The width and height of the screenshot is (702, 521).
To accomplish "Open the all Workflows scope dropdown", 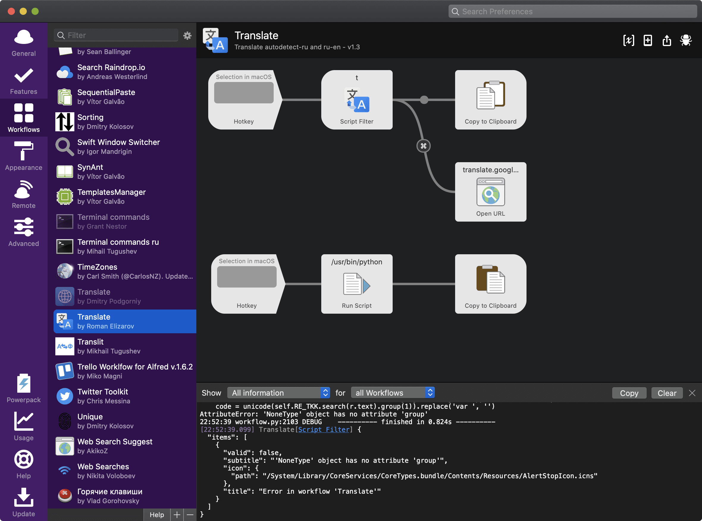I will coord(393,393).
